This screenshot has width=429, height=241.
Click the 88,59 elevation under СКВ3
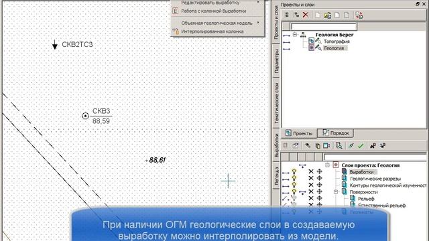pos(101,121)
